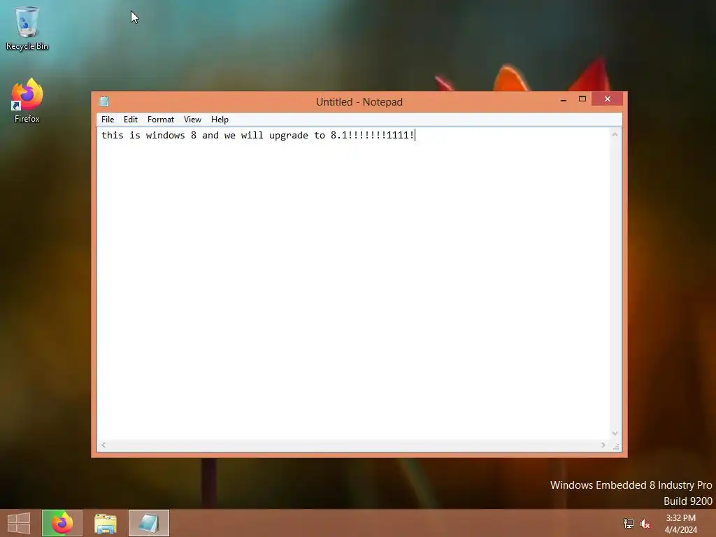Click the vertical scrollbar down arrow
Viewport: 716px width, 537px height.
click(x=615, y=434)
